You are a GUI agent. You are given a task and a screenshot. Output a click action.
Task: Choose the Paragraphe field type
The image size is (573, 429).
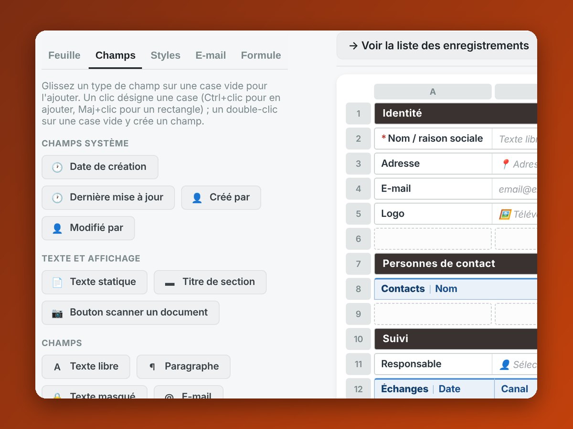tap(183, 367)
